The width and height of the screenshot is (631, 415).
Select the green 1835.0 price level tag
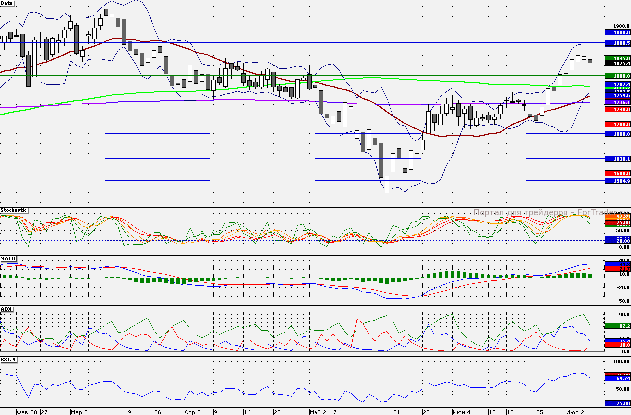(x=617, y=58)
